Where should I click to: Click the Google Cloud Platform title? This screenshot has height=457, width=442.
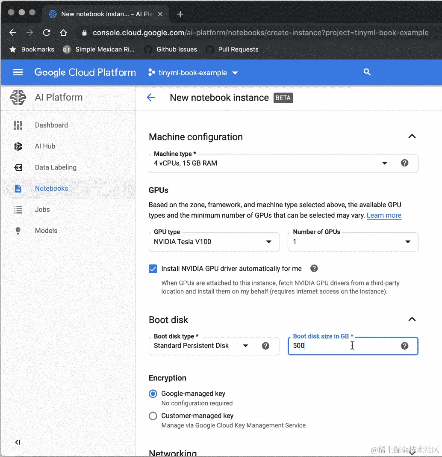85,72
